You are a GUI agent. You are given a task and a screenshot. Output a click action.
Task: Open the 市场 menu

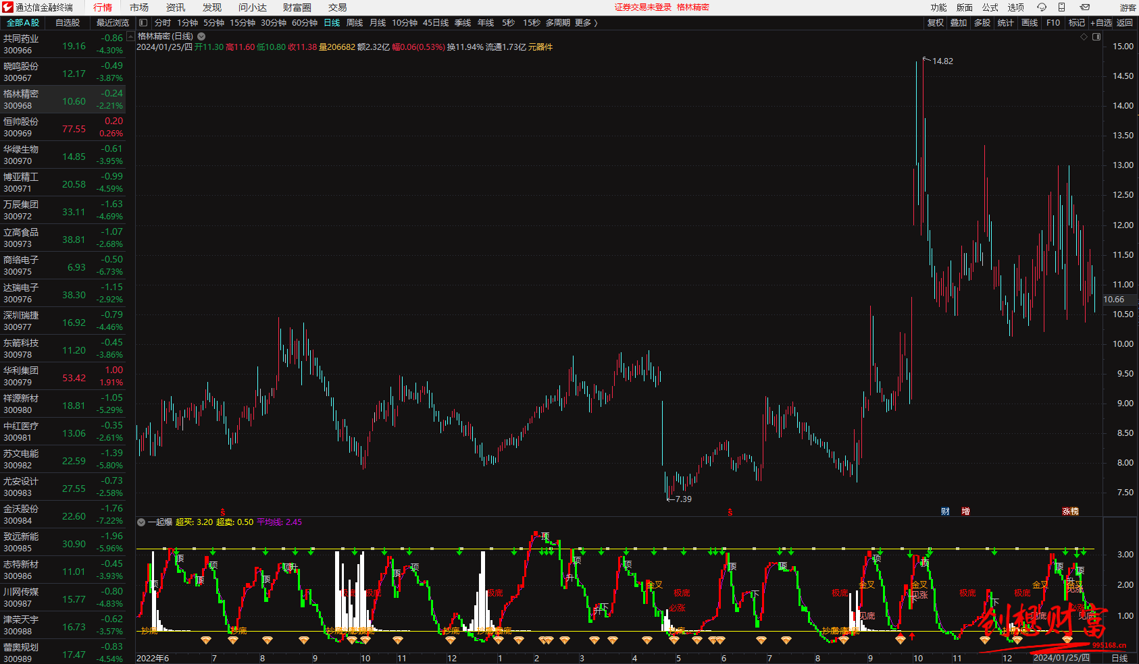pos(139,7)
